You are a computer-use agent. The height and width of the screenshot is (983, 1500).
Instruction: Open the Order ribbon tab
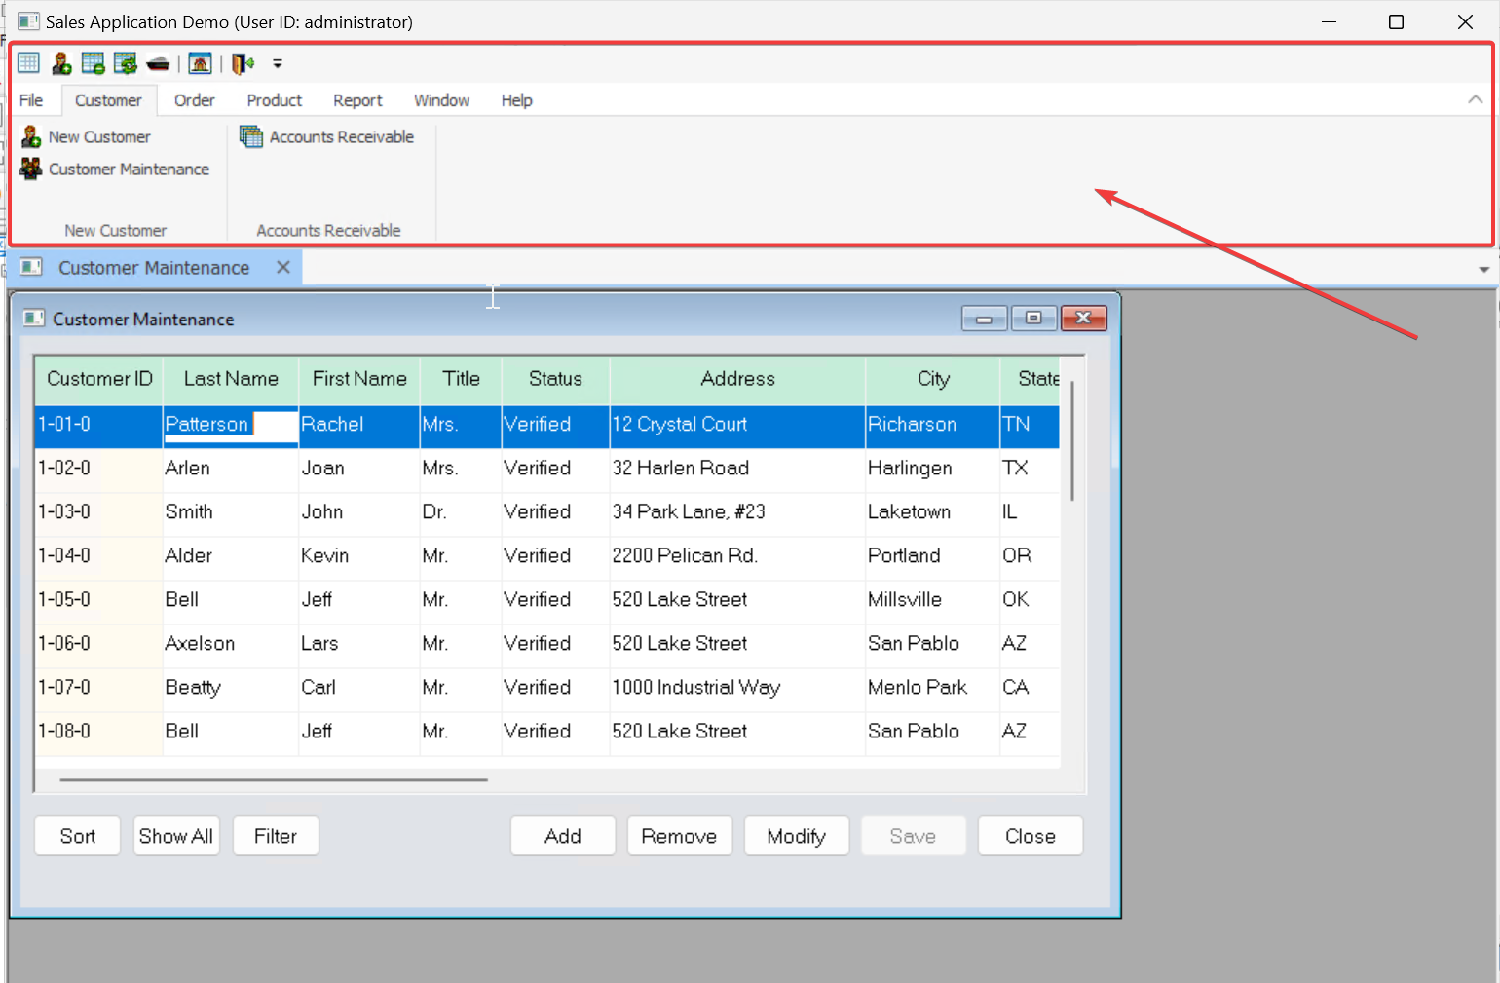tap(194, 100)
